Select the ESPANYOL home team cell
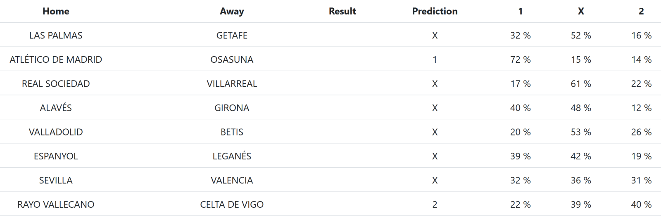This screenshot has height=216, width=661. pyautogui.click(x=56, y=156)
